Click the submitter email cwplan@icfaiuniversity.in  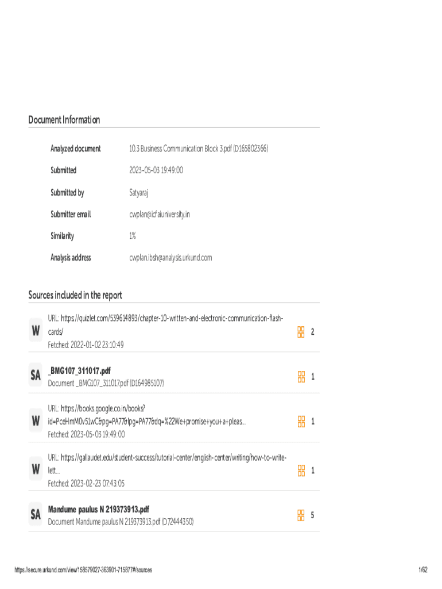click(x=160, y=214)
